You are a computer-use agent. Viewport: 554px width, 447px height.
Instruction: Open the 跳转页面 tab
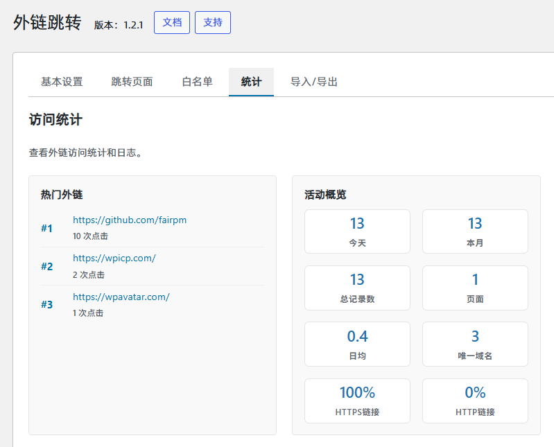(132, 82)
